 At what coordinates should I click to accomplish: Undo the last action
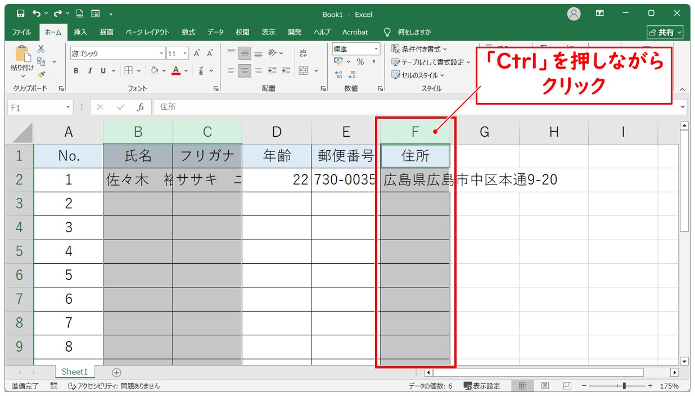pos(37,13)
